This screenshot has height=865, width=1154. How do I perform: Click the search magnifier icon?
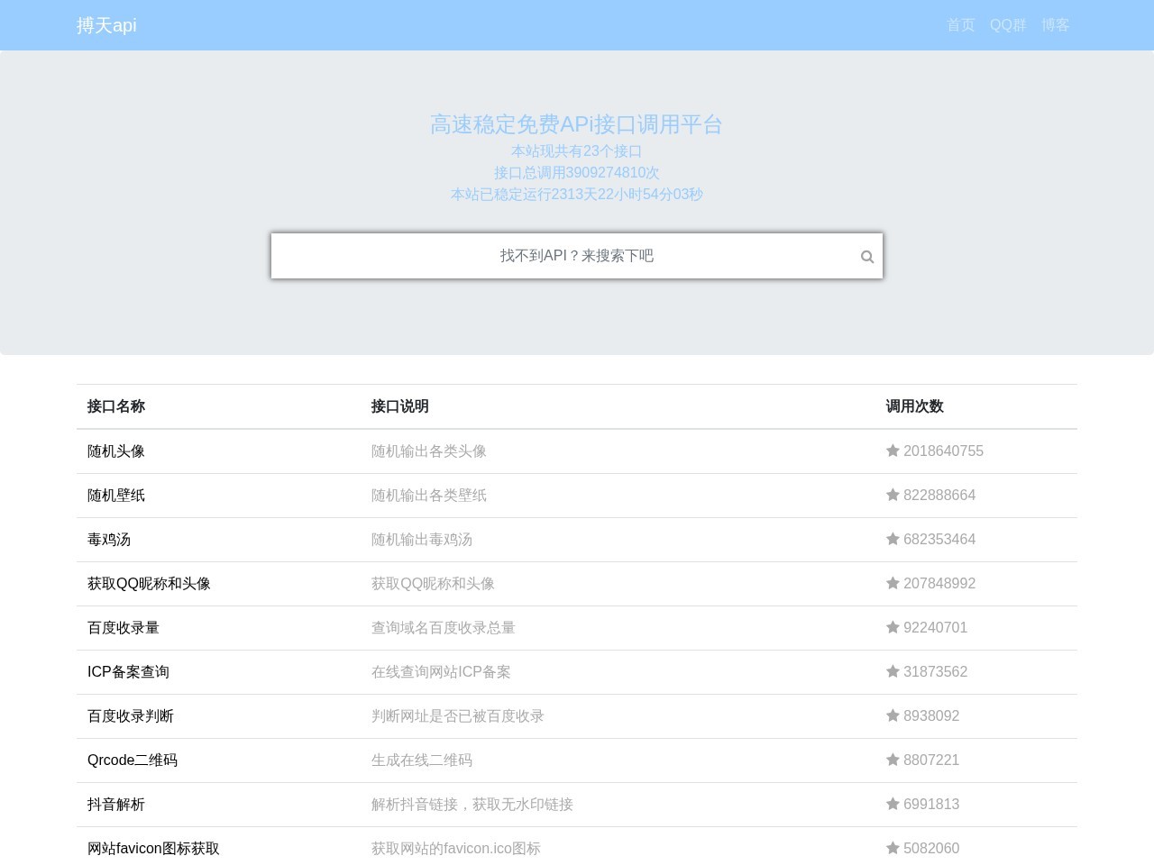tap(866, 256)
